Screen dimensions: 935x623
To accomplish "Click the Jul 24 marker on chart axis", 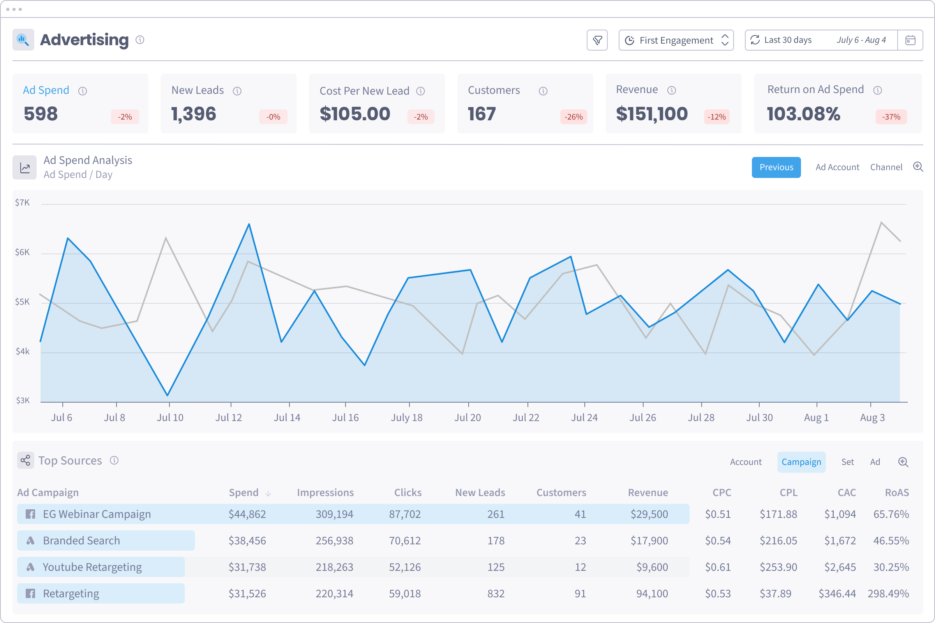I will [584, 417].
